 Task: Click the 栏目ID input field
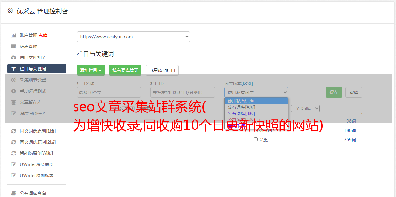coord(183,92)
